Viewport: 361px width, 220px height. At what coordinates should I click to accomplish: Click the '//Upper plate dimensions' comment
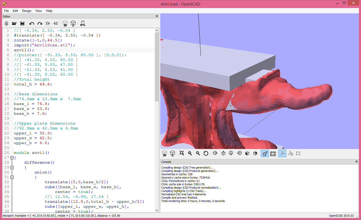coord(45,124)
